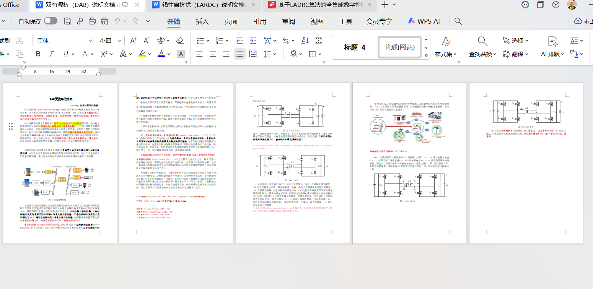Image resolution: width=593 pixels, height=289 pixels.
Task: Expand the 查找替换 dropdown
Action: coord(483,54)
